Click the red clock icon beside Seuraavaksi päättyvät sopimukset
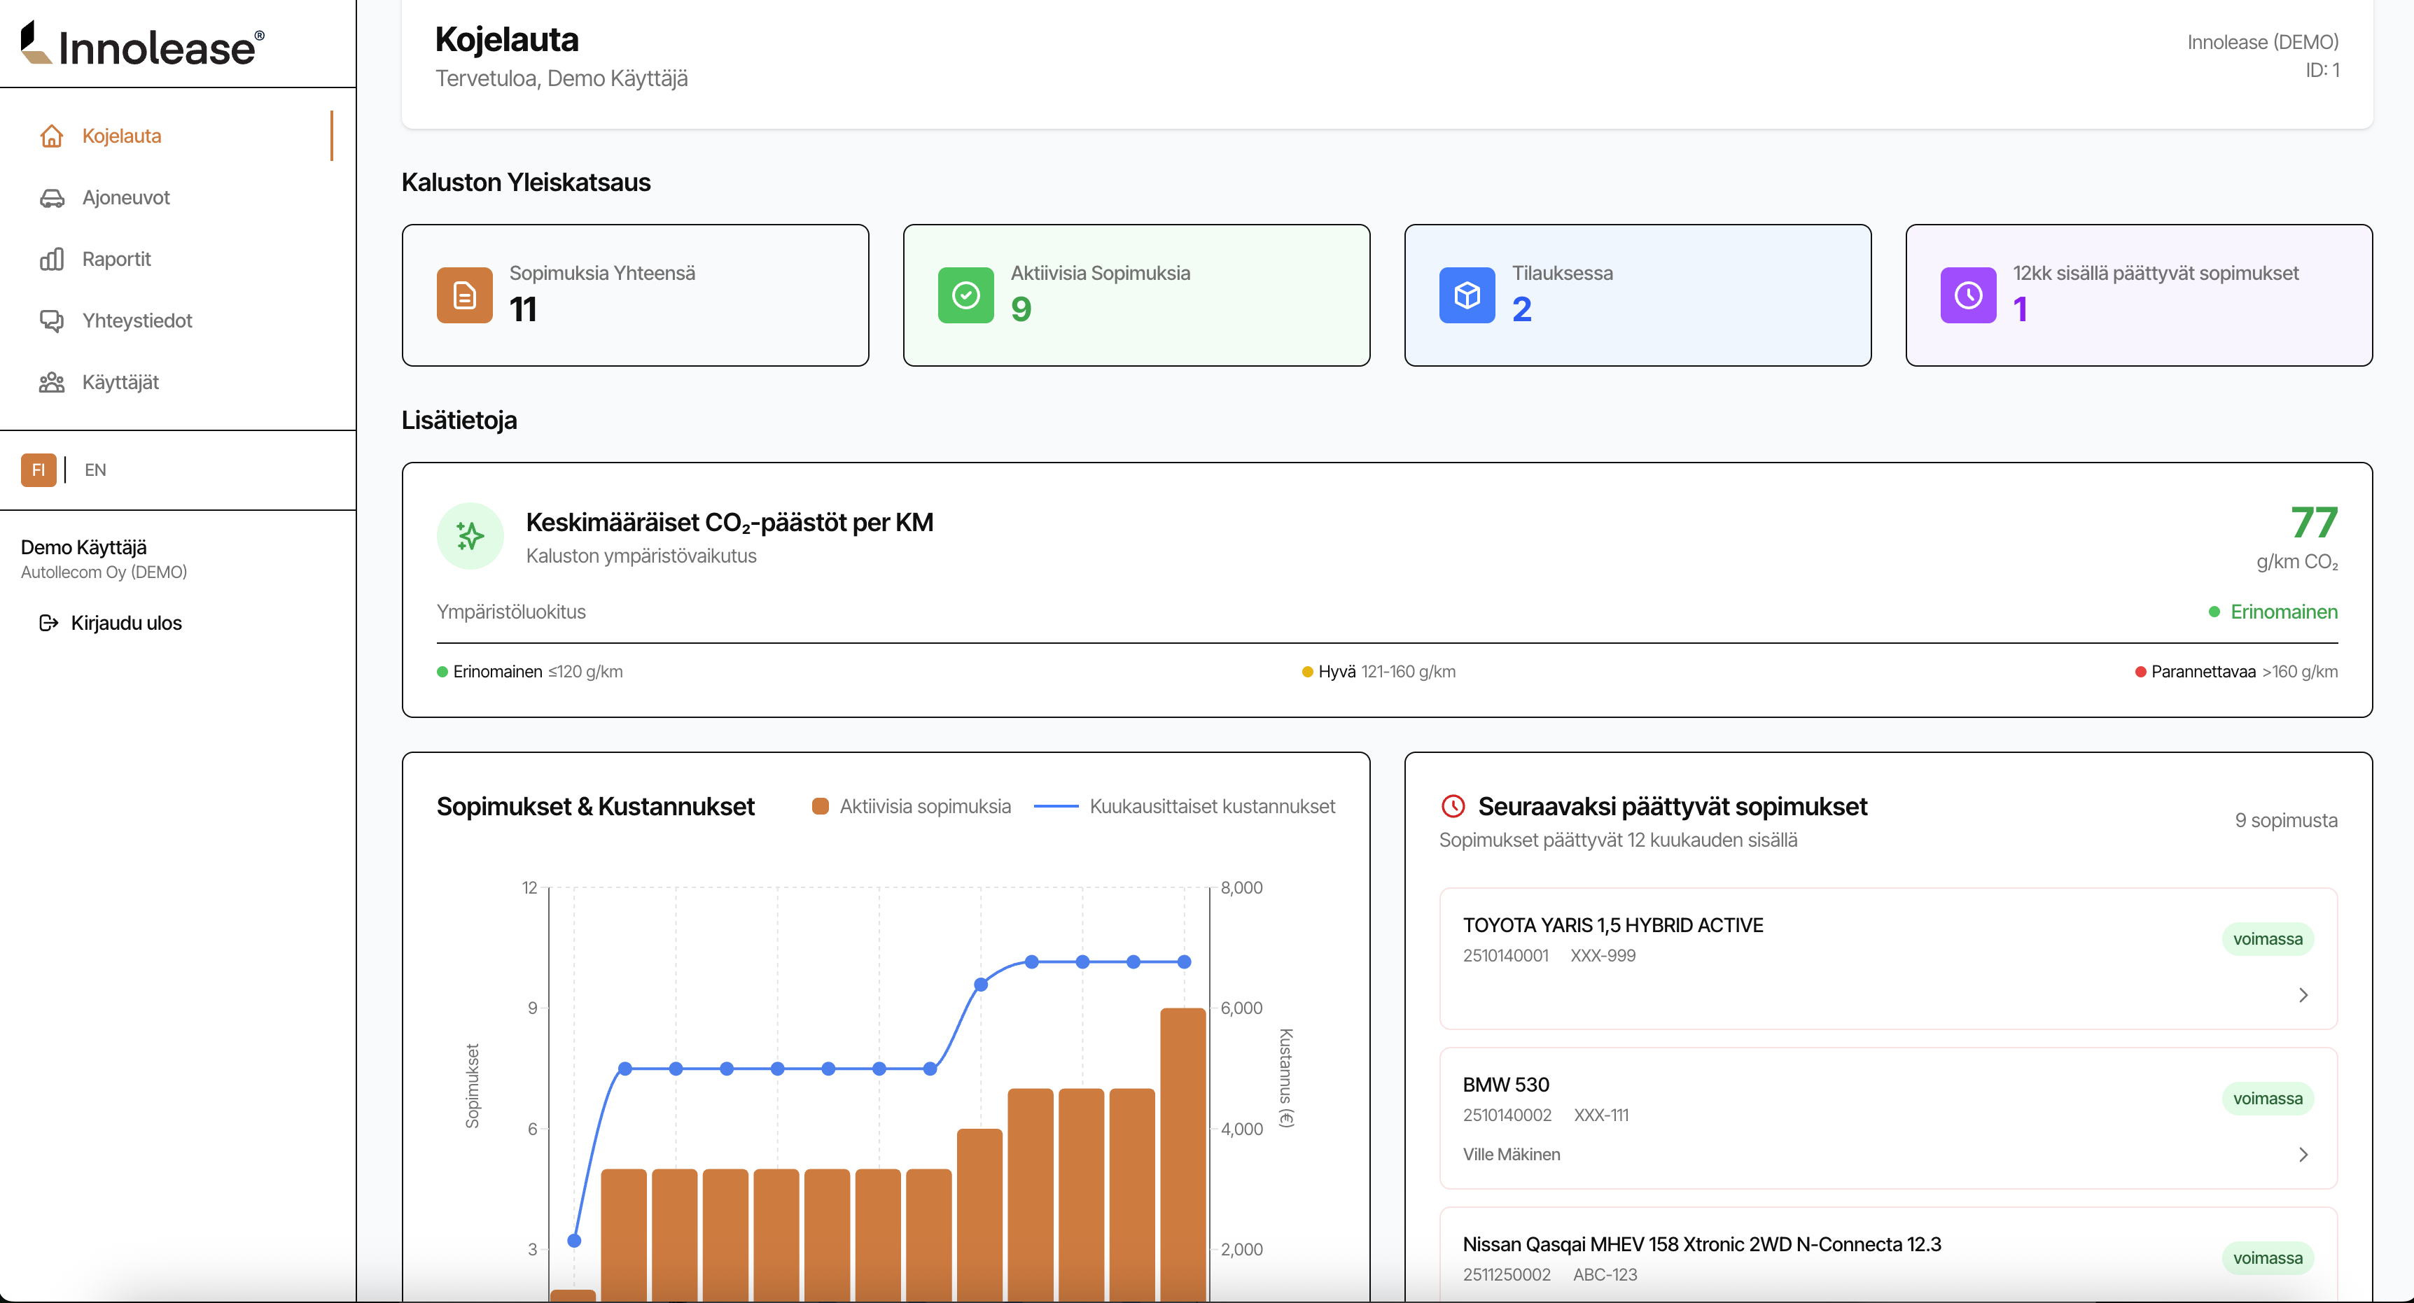 click(1453, 805)
